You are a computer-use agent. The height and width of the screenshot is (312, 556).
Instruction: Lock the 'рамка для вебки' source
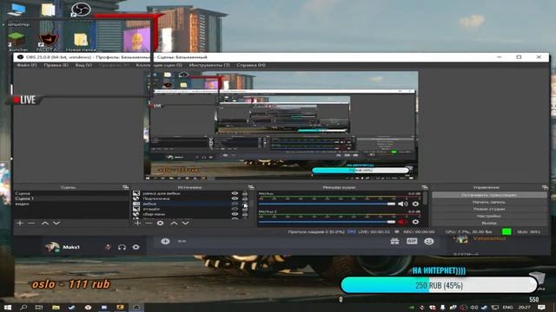point(245,193)
